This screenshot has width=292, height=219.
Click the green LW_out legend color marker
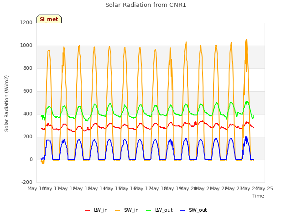149,211
